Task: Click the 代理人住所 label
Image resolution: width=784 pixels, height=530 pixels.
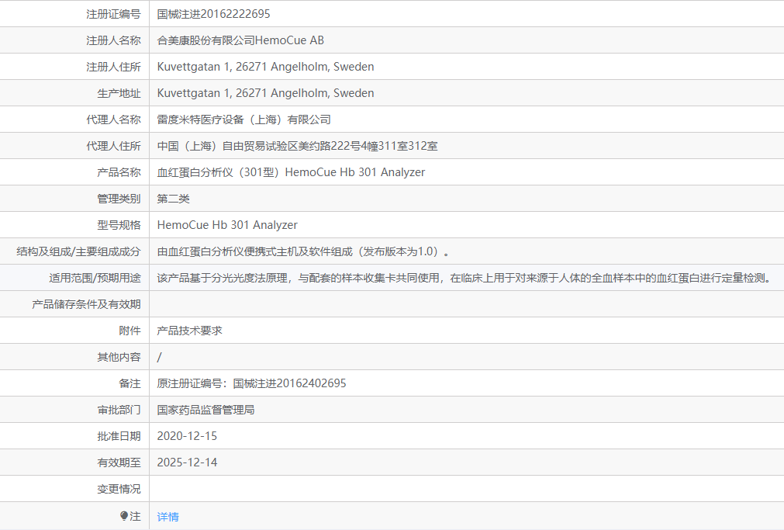Action: (113, 146)
